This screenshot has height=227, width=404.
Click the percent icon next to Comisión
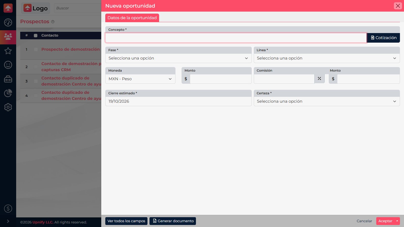(319, 79)
